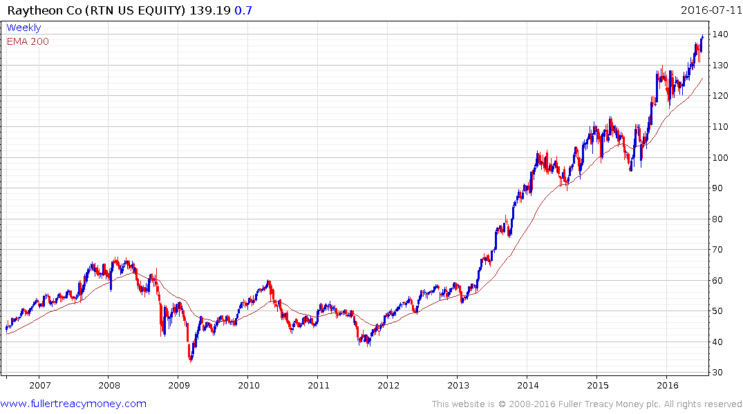Click the latest weekly candle near 139
Screen dimensions: 743x414
702,37
